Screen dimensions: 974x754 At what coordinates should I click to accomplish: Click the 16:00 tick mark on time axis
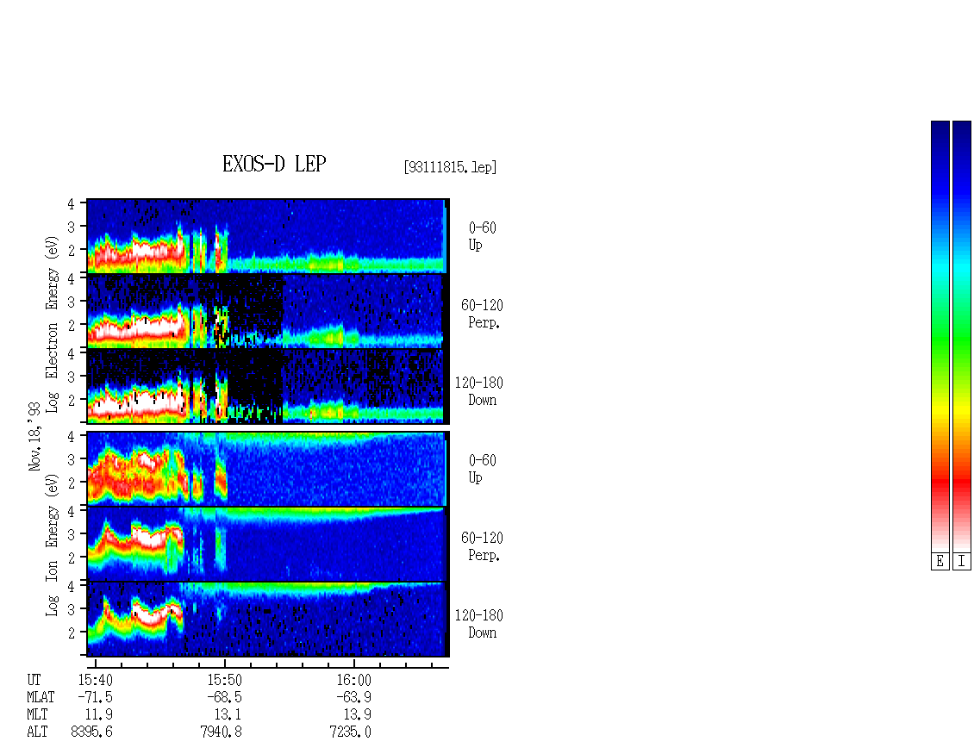353,664
